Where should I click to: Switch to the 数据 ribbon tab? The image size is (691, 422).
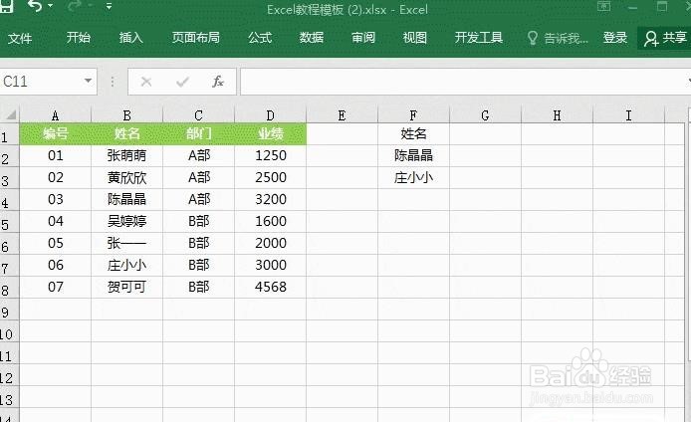tap(311, 38)
